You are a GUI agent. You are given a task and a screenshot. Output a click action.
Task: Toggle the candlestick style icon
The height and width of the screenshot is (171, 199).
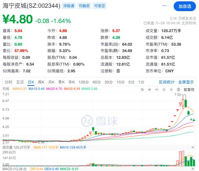[178, 90]
